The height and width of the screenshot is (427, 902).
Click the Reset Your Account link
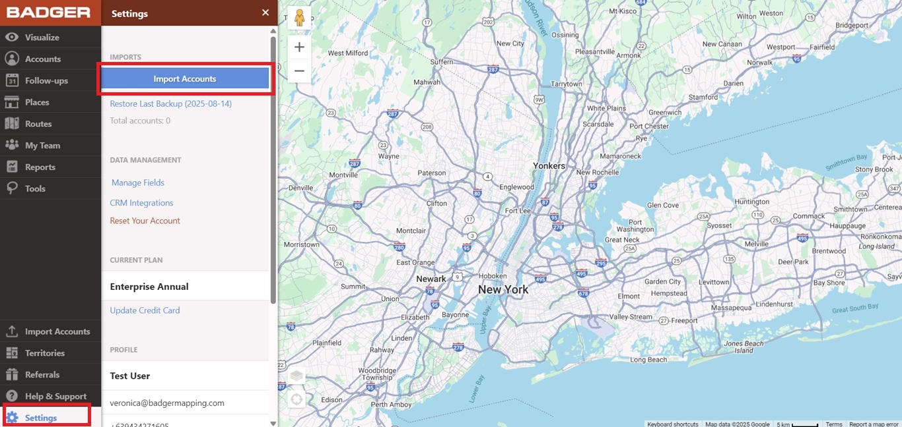(x=145, y=221)
